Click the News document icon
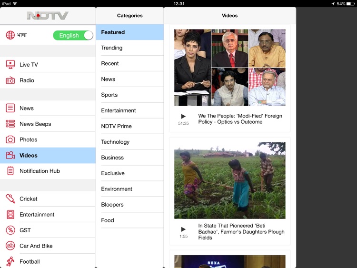The image size is (357, 268). [10, 108]
